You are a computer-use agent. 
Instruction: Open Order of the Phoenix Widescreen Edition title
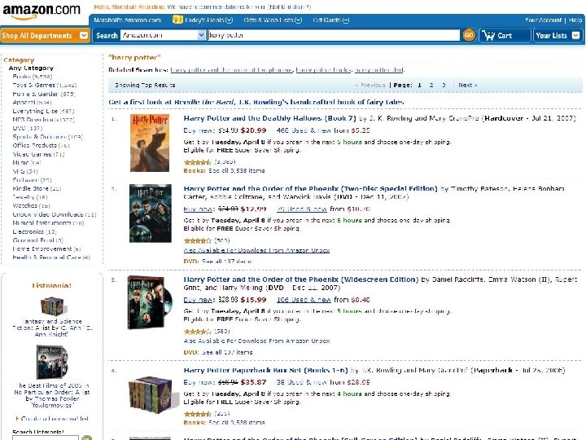click(x=301, y=279)
